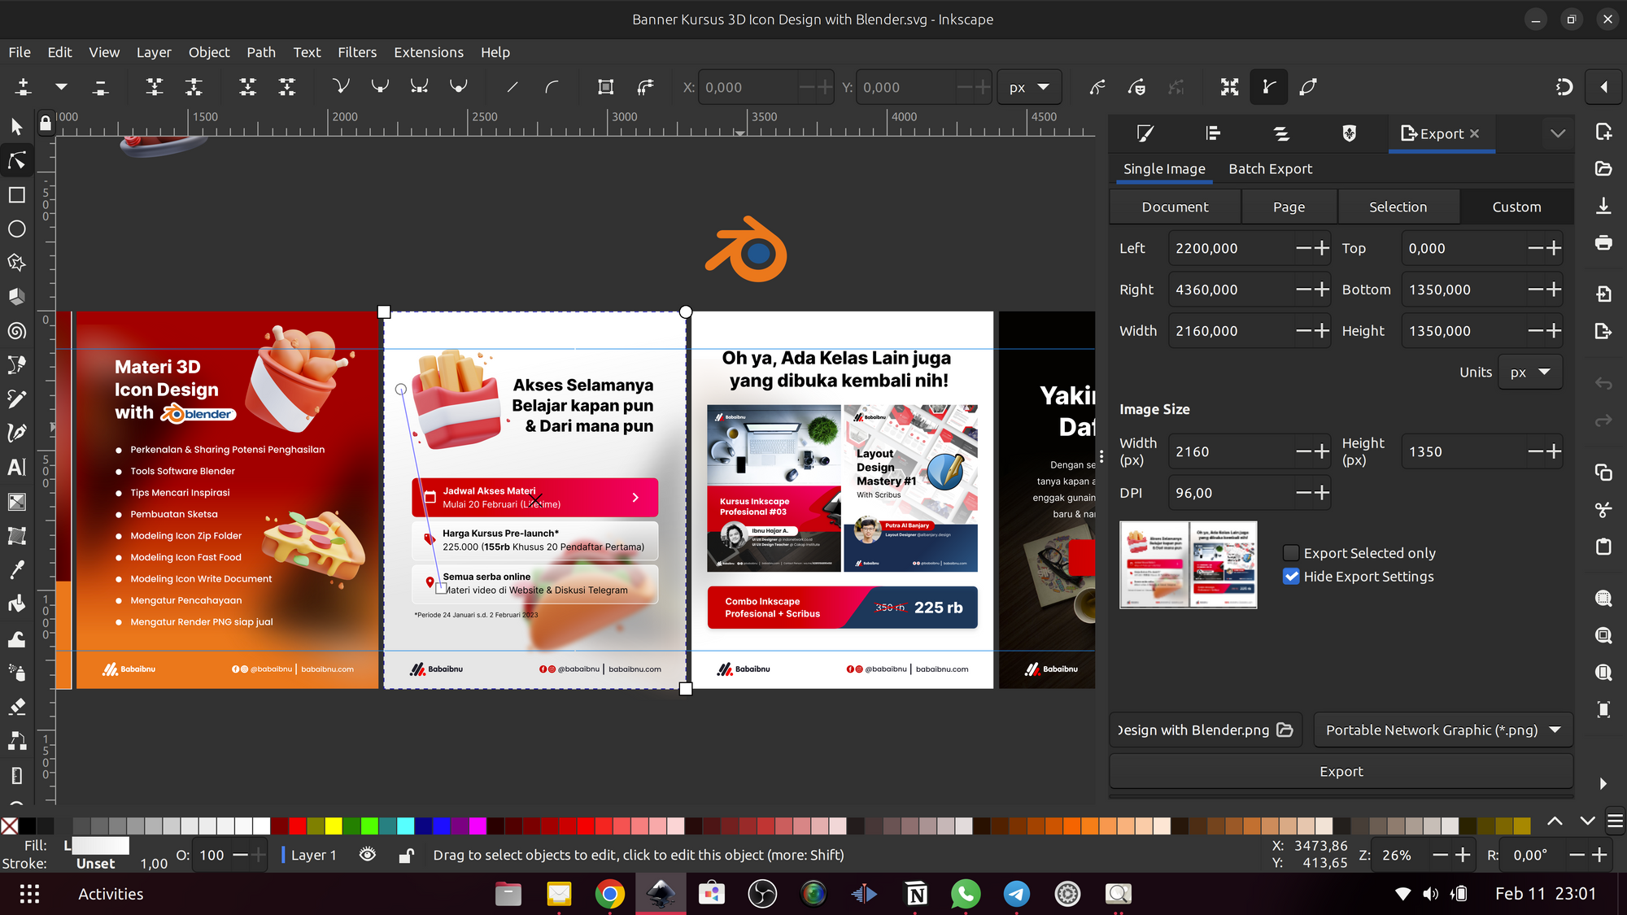Browse for export file via folder icon

click(1285, 730)
